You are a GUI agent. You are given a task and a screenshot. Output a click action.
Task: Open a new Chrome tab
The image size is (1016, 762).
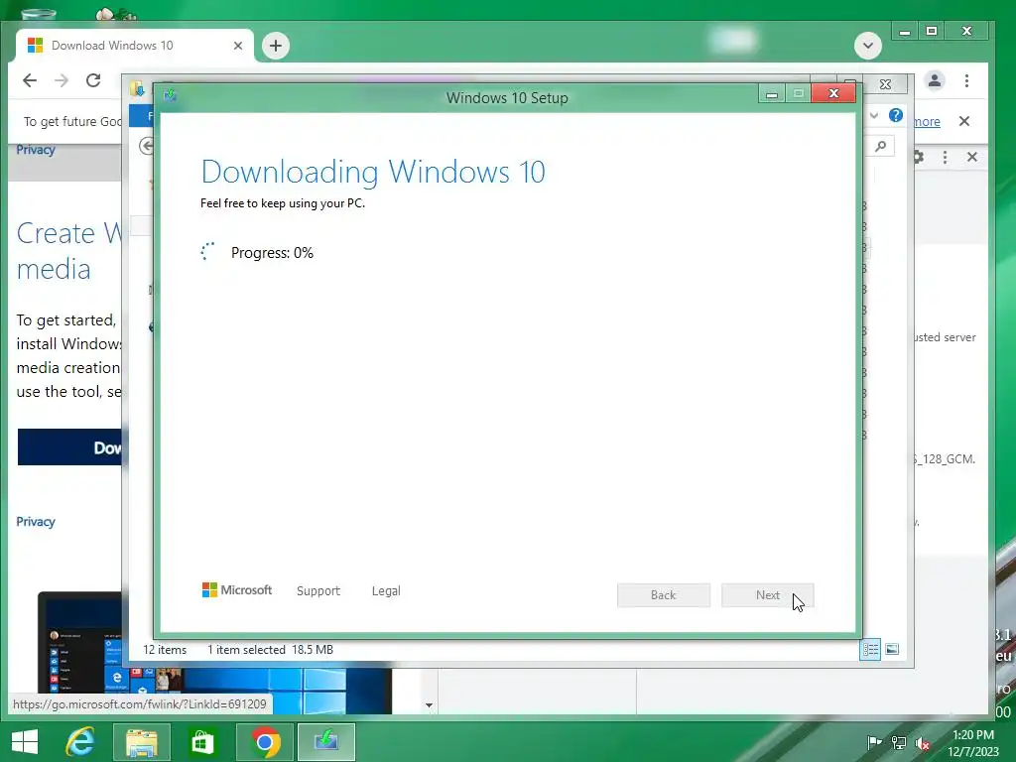(276, 46)
